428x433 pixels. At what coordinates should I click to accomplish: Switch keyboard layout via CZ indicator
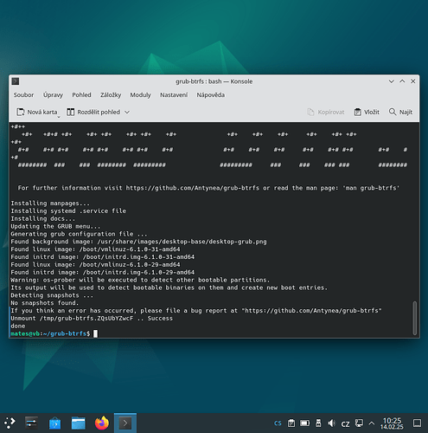pos(345,423)
